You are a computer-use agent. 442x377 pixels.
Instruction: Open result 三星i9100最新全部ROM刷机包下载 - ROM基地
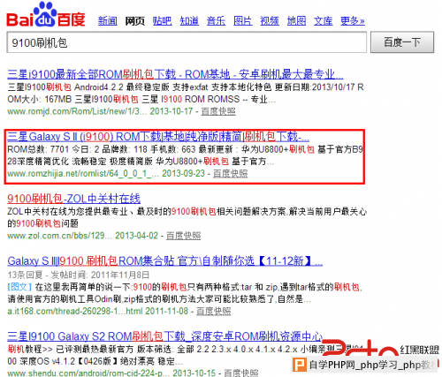(175, 74)
